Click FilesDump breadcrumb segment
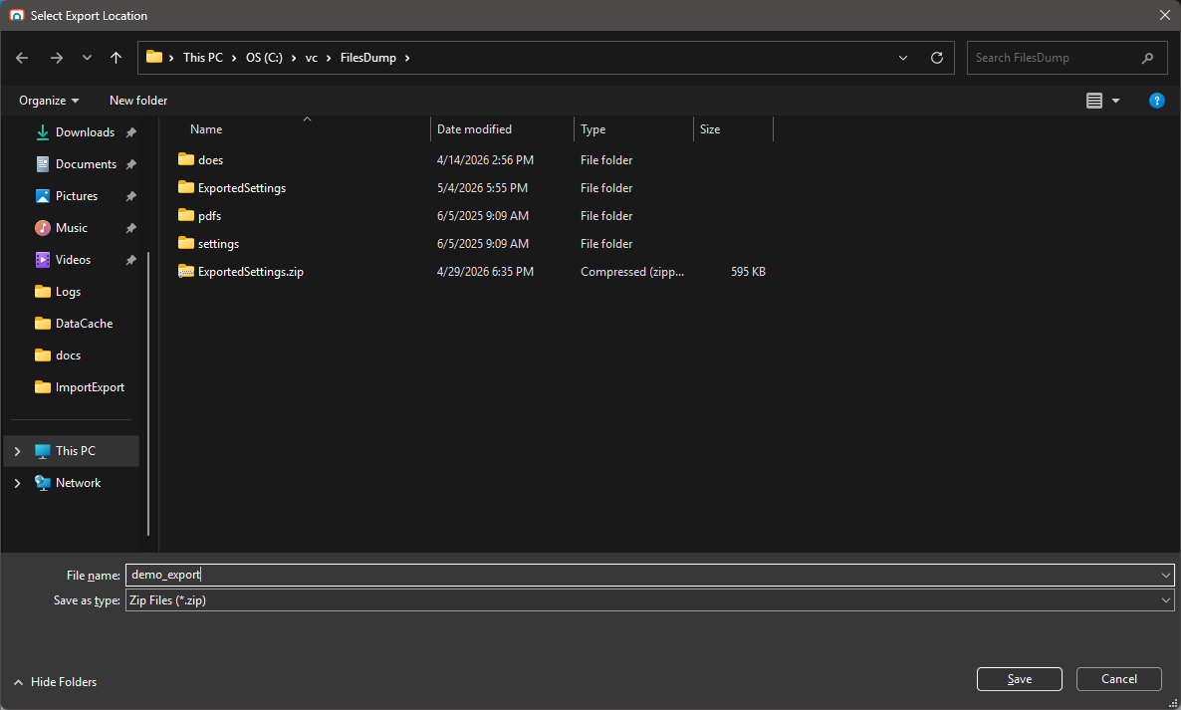Viewport: 1181px width, 710px height. click(x=368, y=58)
